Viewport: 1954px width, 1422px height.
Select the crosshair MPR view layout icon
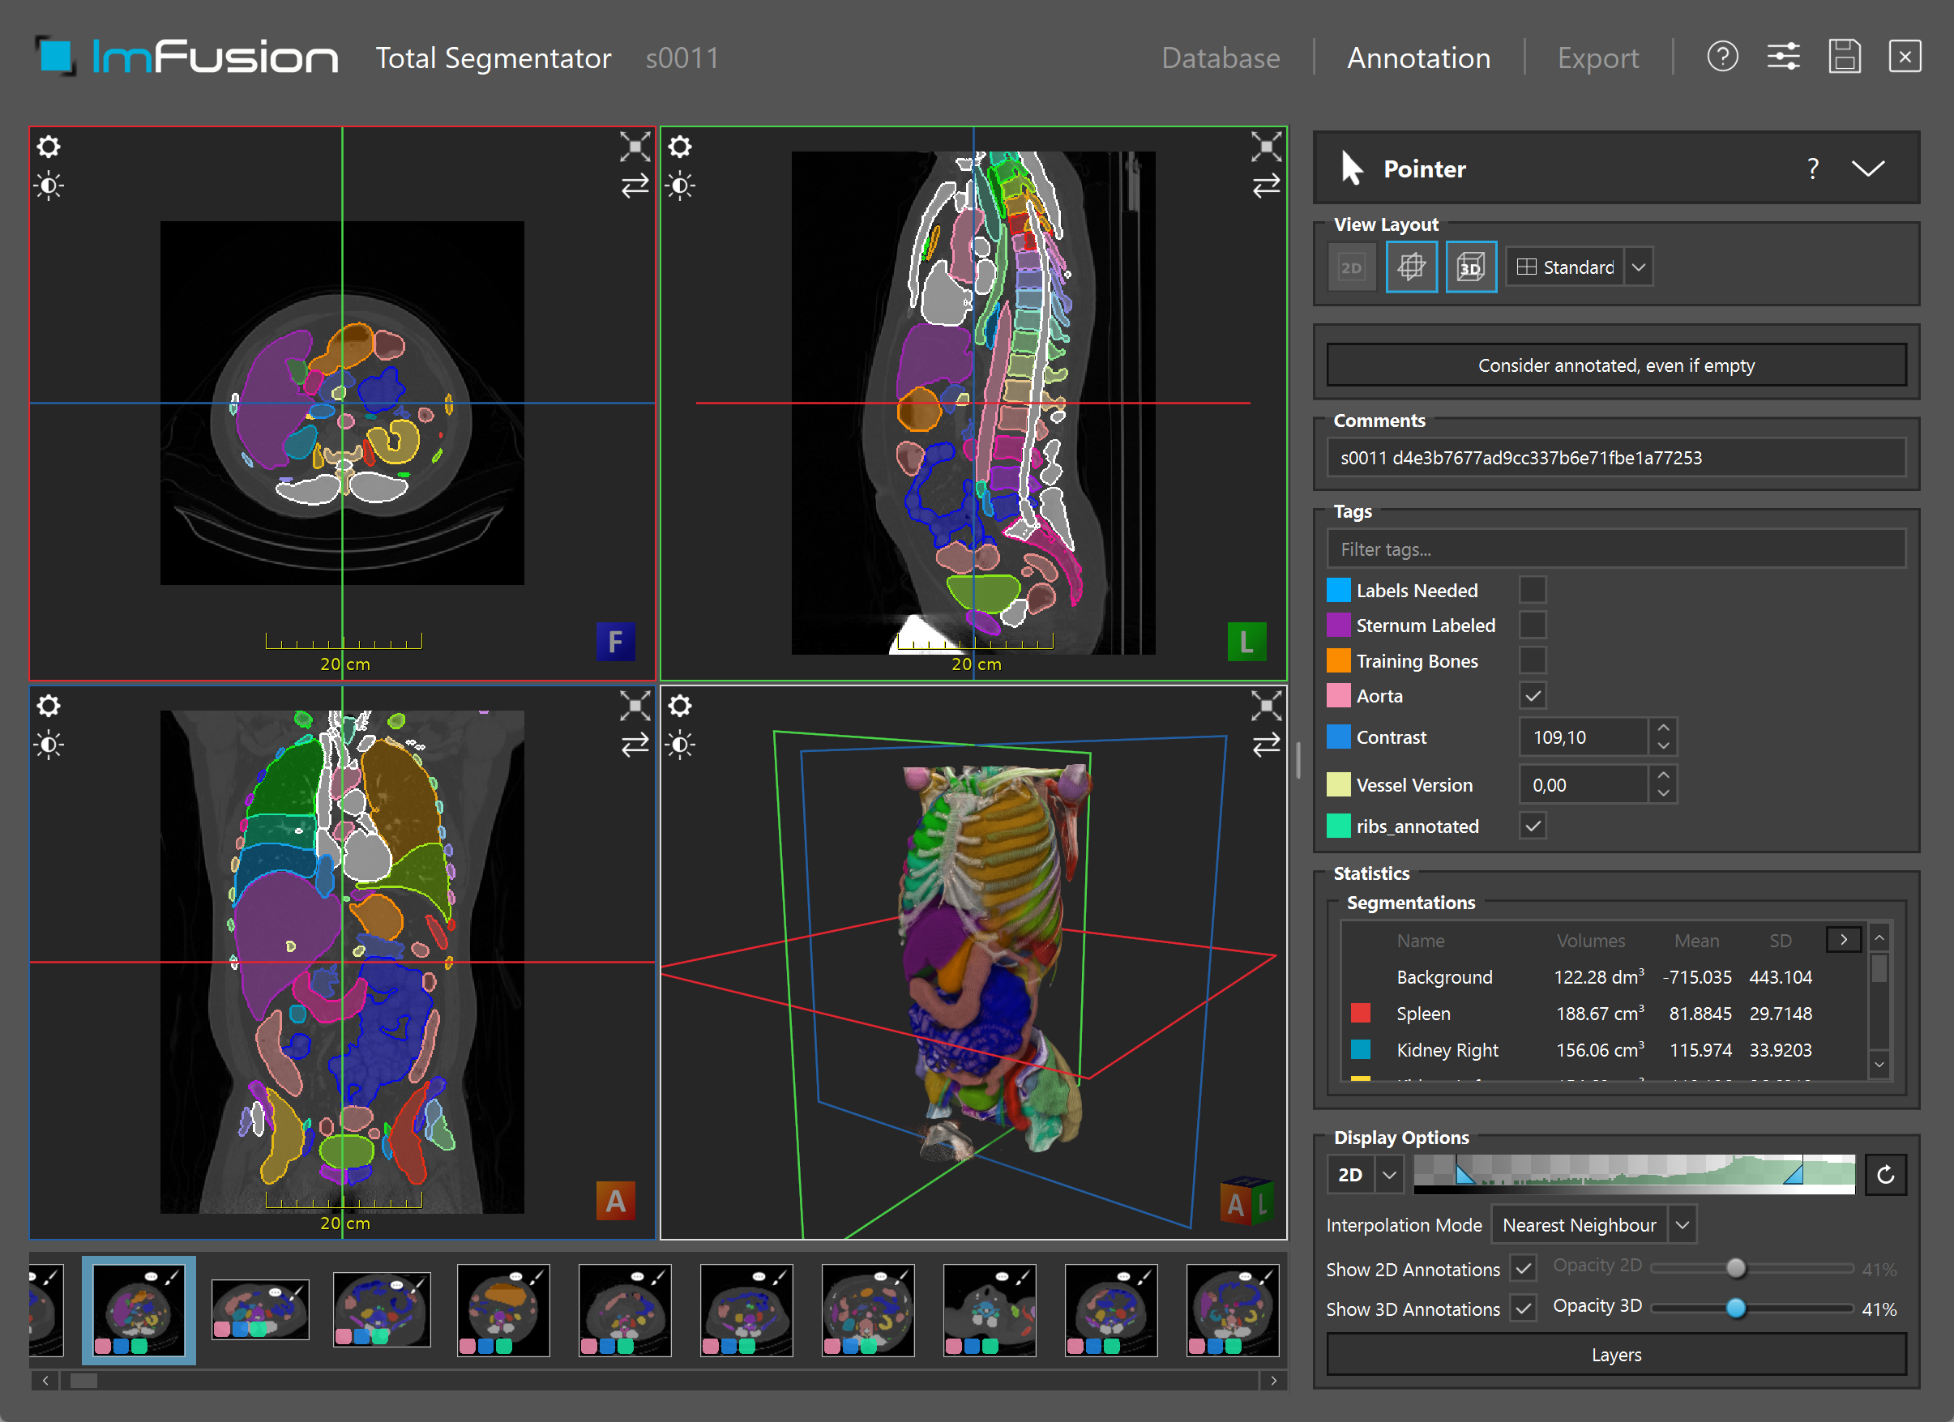pos(1410,268)
